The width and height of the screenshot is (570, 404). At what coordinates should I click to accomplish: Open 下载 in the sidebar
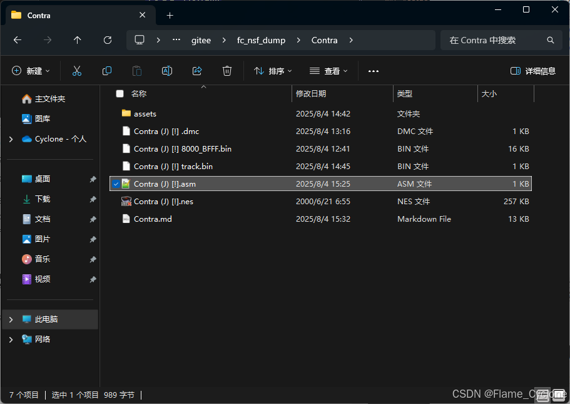coord(36,199)
